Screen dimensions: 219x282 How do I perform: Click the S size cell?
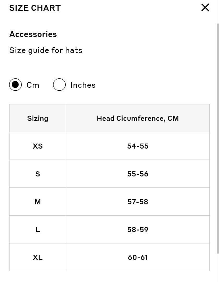pos(38,174)
